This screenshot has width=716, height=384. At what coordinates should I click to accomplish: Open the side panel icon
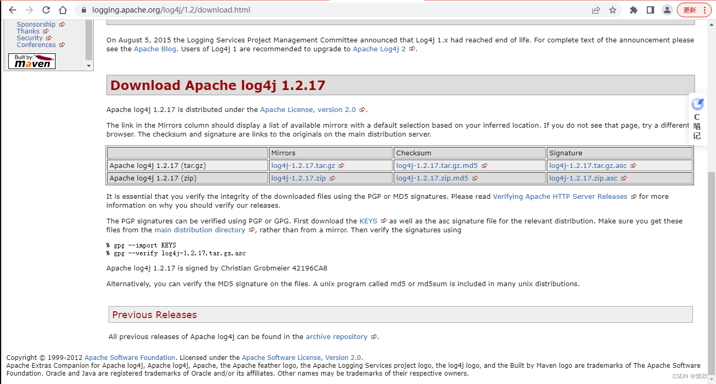coord(649,9)
